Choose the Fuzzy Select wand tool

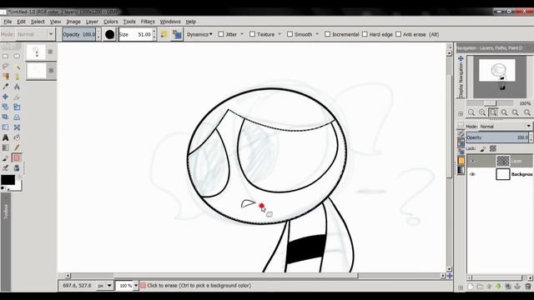[x=17, y=66]
